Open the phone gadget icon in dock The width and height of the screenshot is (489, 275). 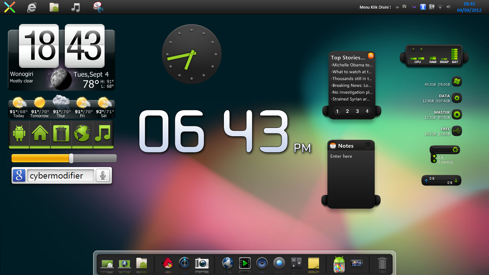356,263
